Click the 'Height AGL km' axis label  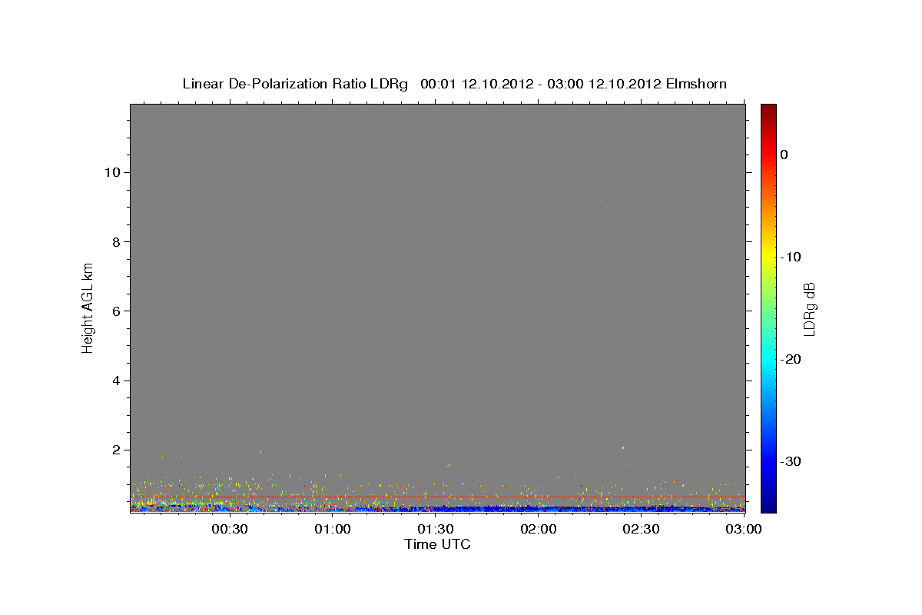(x=88, y=307)
